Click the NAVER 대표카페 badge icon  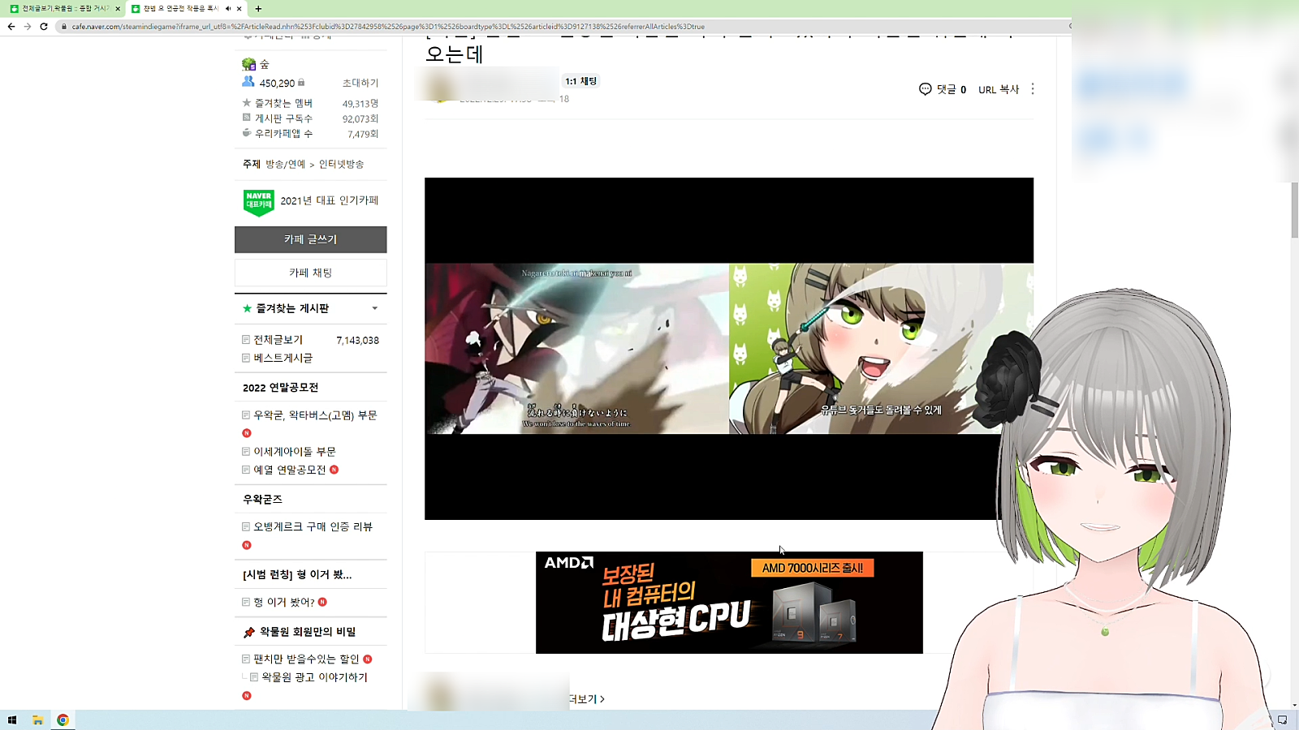point(258,202)
